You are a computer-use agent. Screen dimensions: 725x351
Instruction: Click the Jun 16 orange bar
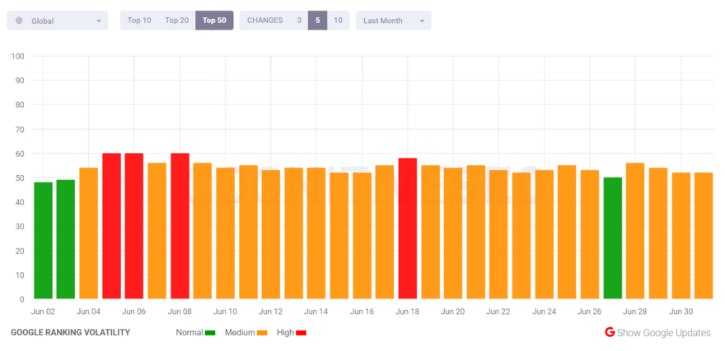(x=362, y=236)
